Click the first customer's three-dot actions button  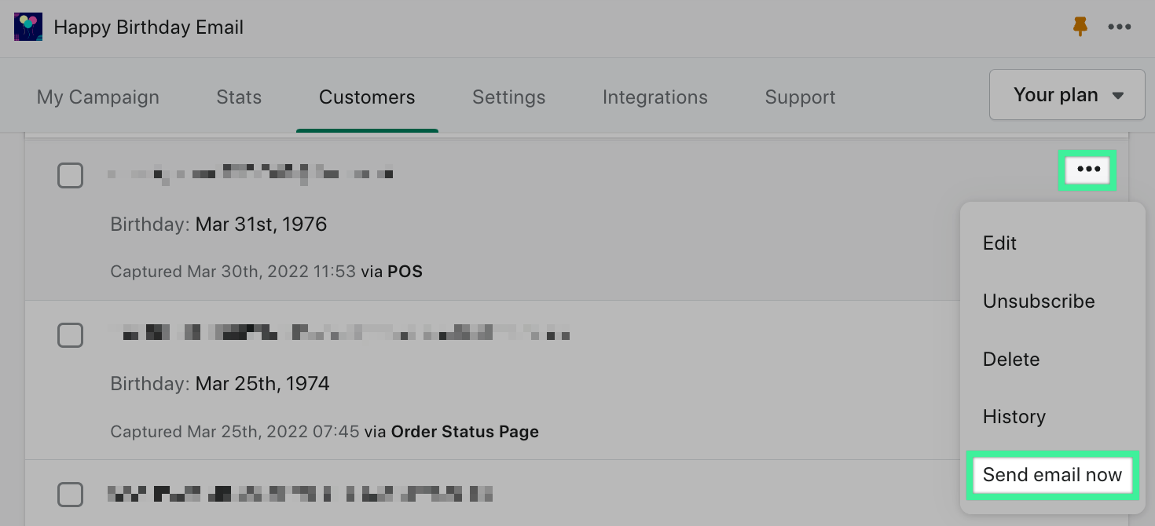(x=1088, y=170)
